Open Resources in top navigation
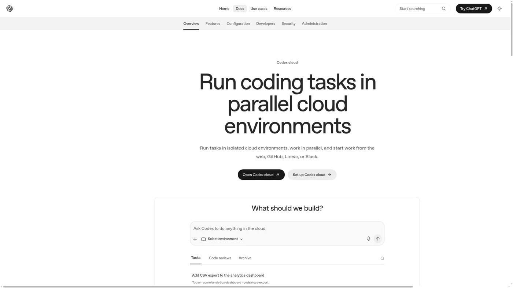This screenshot has height=288, width=513. pos(282,8)
